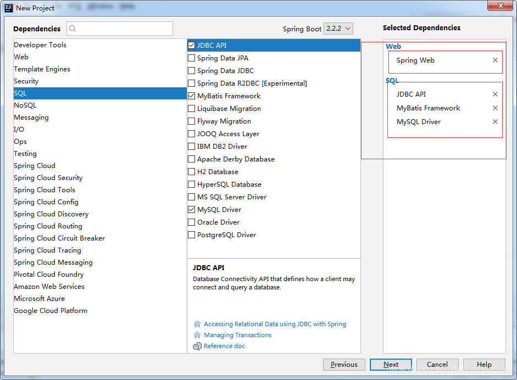Select Amazon Web Services category

(x=100, y=287)
